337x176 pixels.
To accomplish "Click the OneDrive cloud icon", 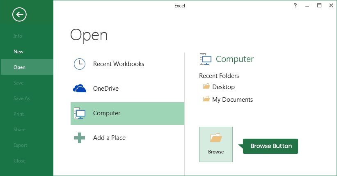I will coord(80,89).
